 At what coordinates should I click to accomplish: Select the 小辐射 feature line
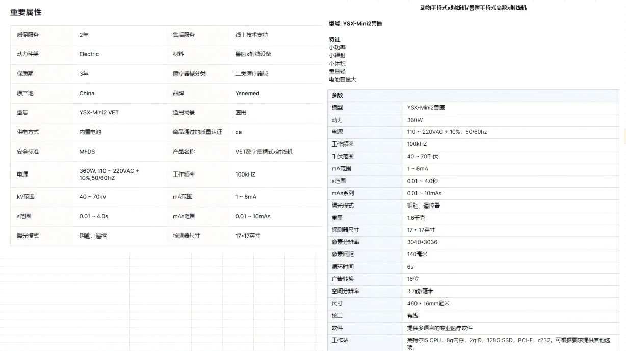click(337, 55)
